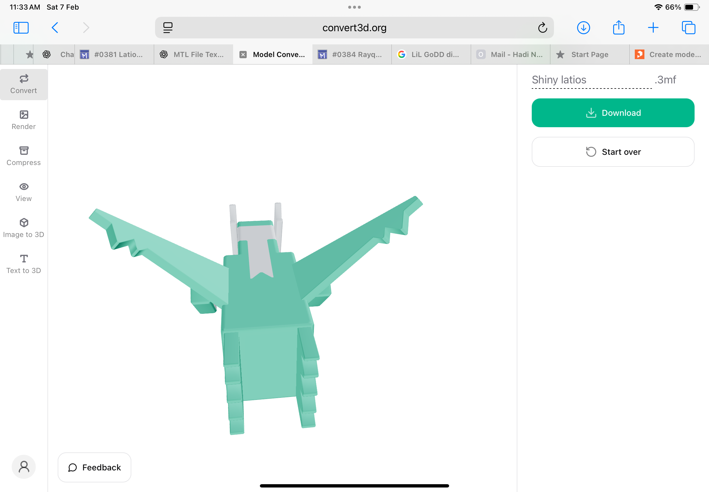The image size is (709, 492).
Task: Switch to the Cha ChatGPT tab
Action: (54, 55)
